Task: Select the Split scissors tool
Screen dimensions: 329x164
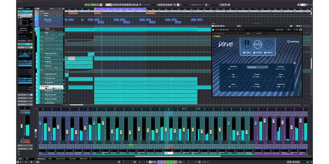Action: 117,5
